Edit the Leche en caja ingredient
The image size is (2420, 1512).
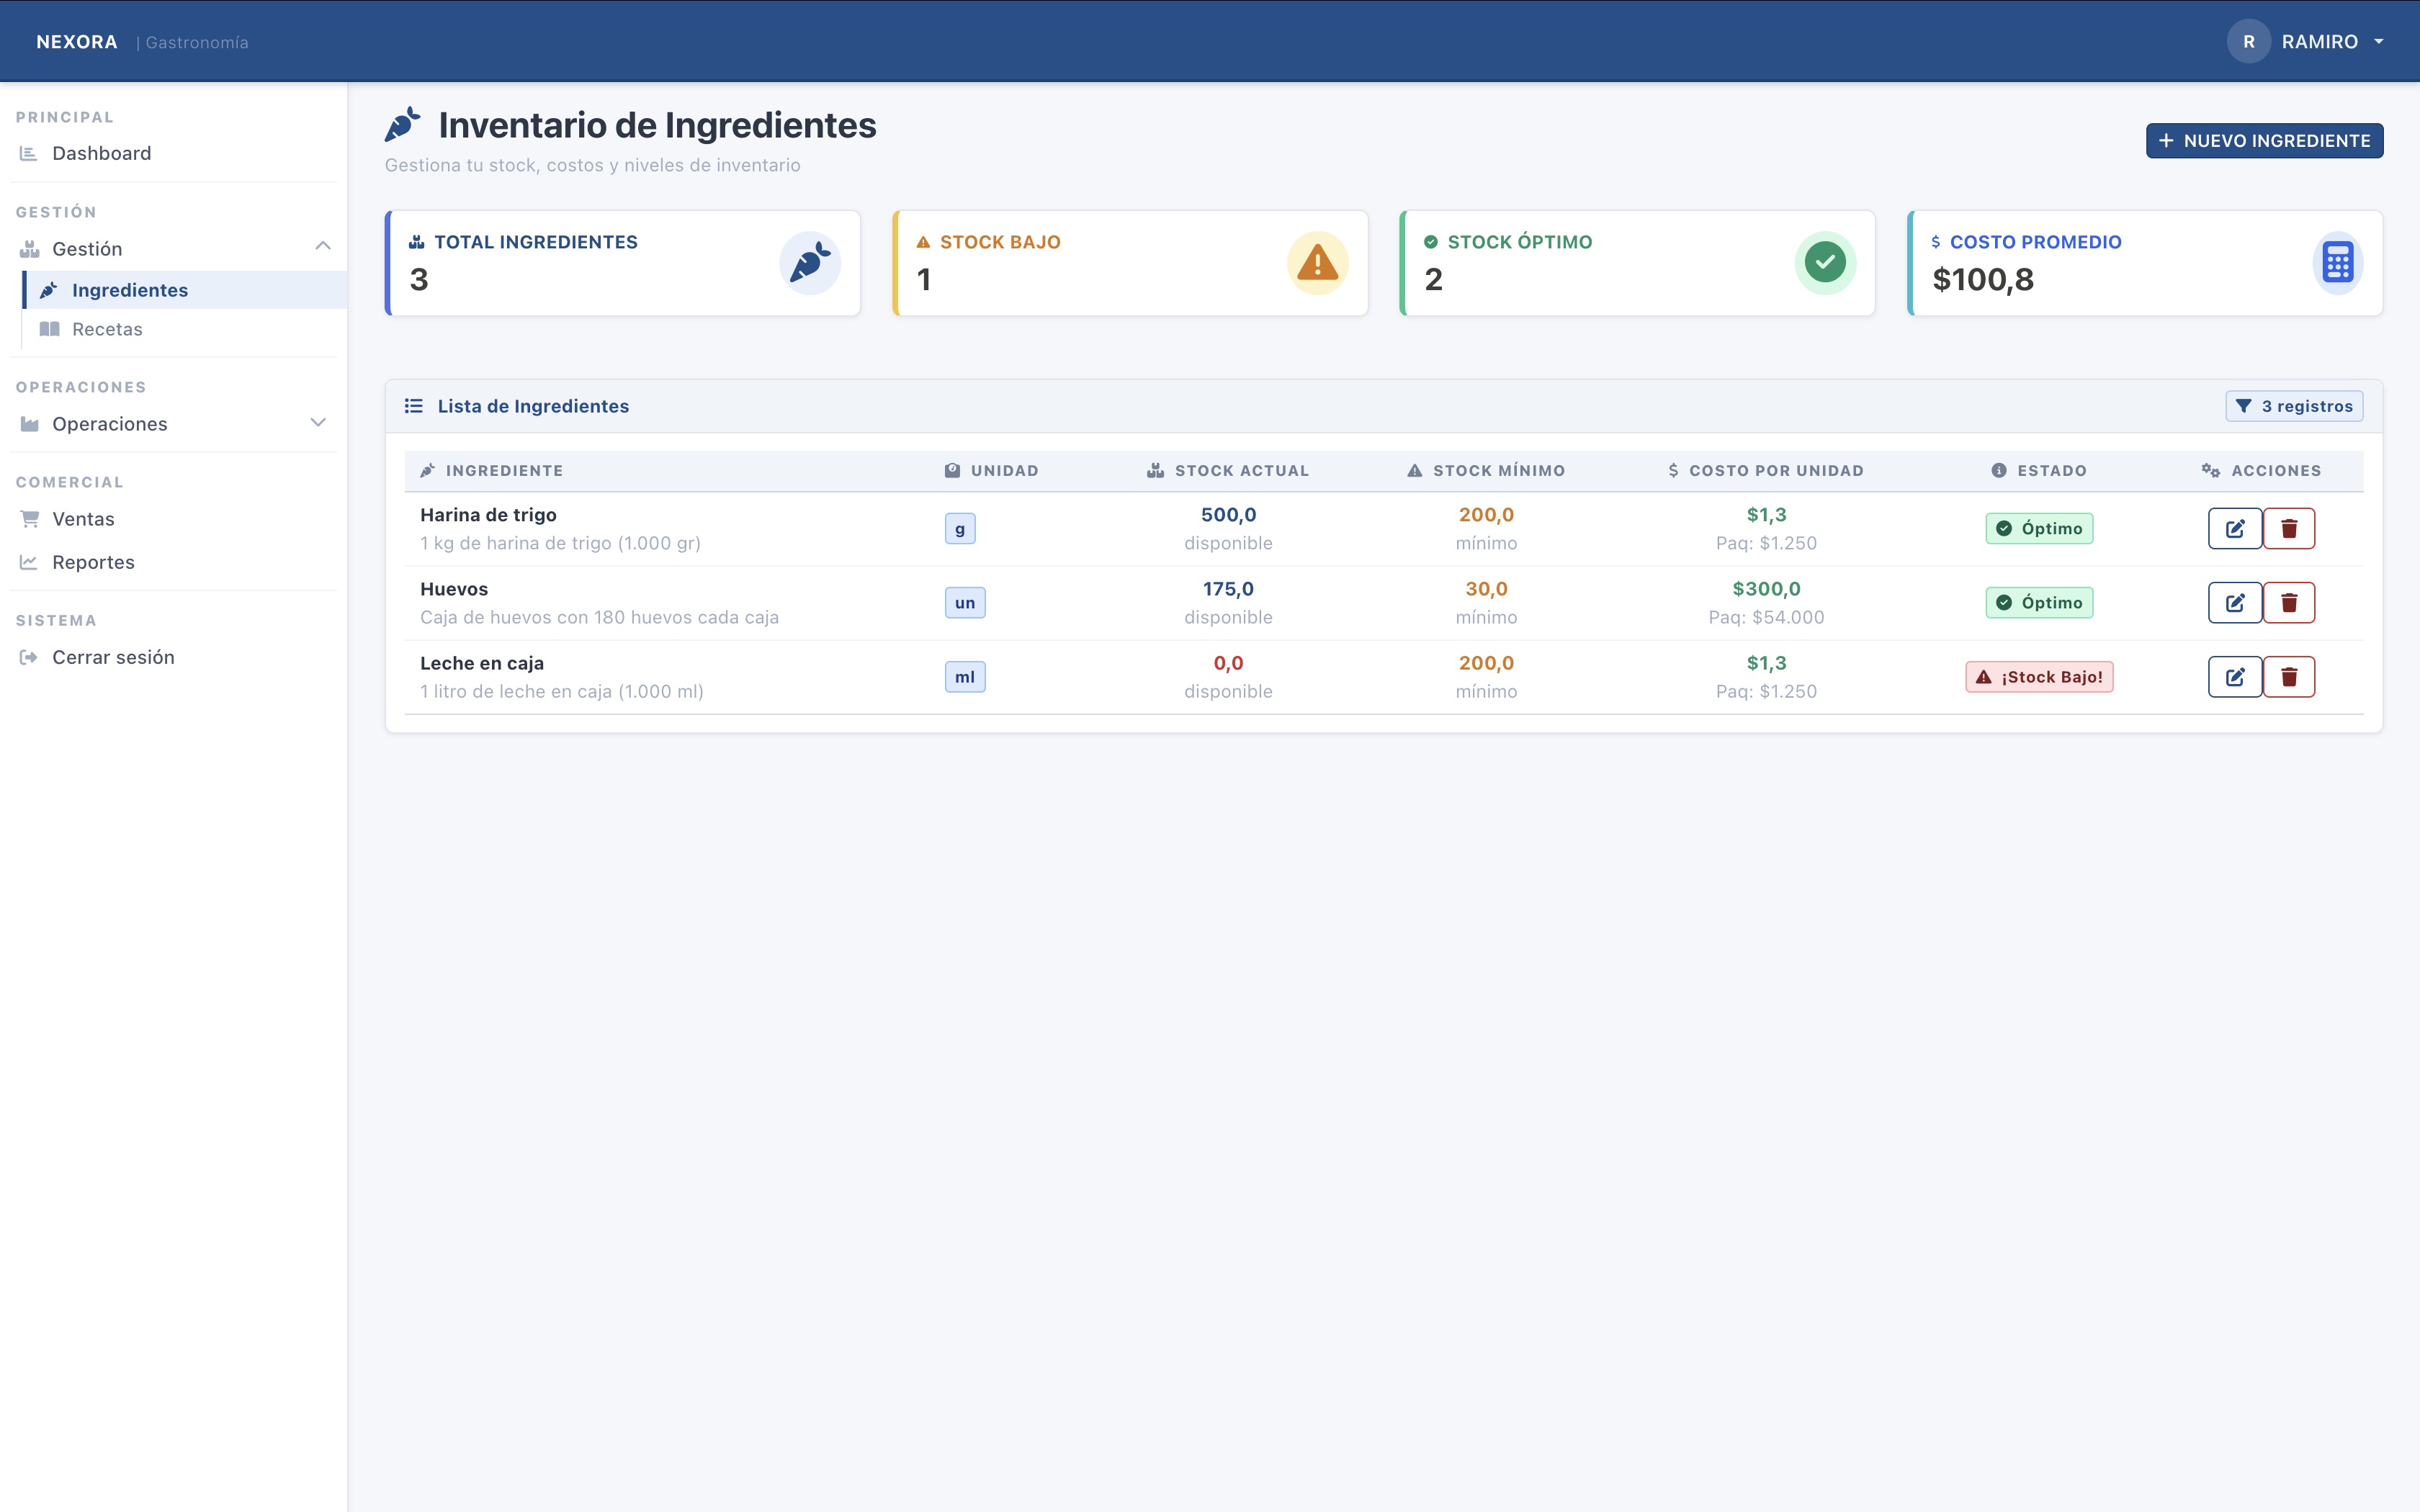(x=2234, y=677)
